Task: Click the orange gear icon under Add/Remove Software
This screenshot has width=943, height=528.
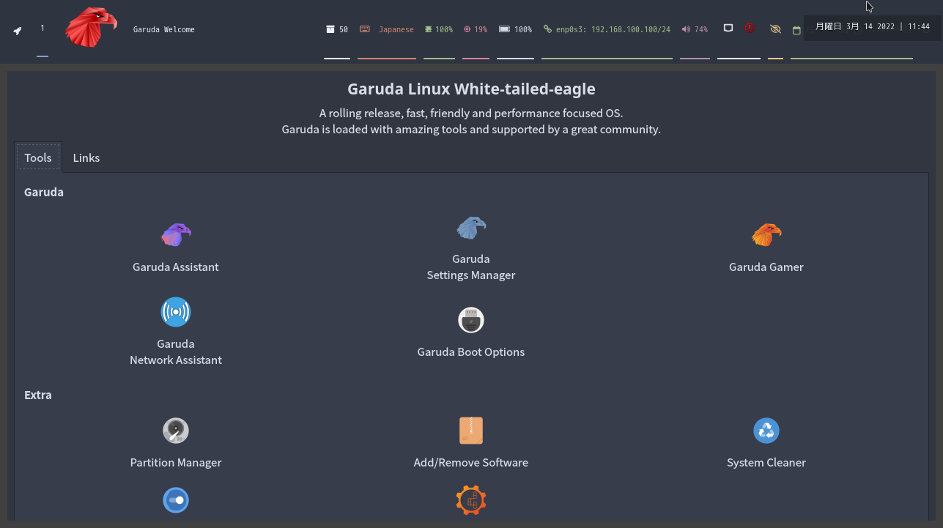Action: tap(471, 500)
